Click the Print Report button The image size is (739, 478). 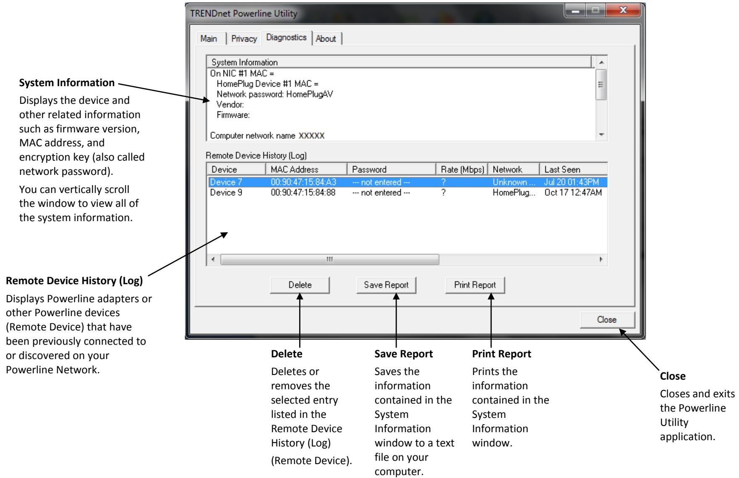(475, 285)
